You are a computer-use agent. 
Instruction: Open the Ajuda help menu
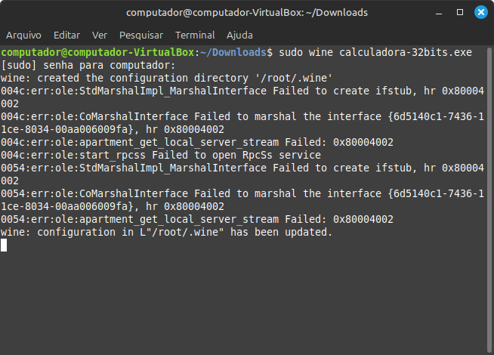click(239, 35)
